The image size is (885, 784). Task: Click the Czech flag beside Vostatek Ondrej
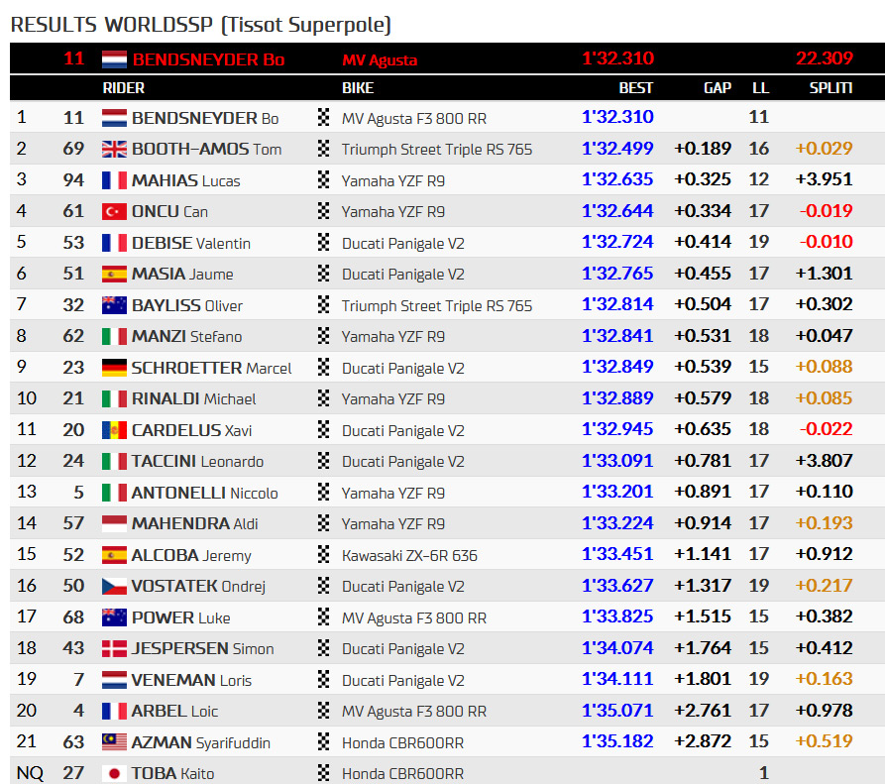click(x=114, y=587)
